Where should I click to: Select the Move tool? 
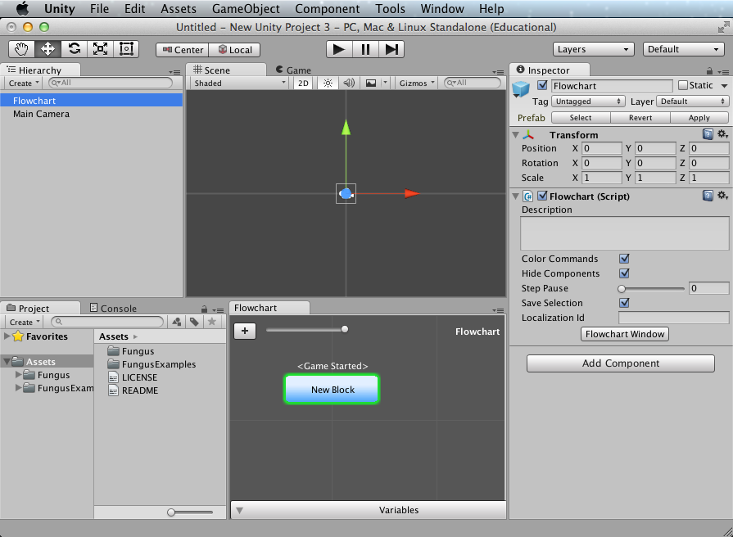tap(48, 49)
